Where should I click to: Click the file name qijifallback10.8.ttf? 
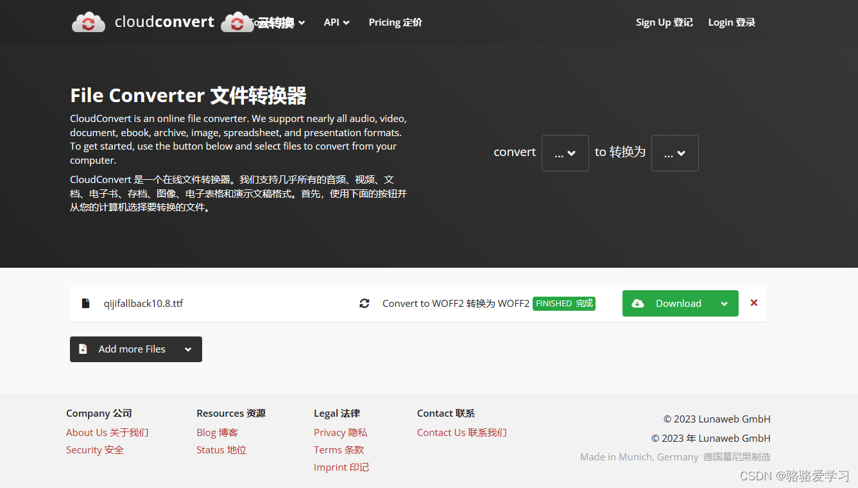click(144, 303)
